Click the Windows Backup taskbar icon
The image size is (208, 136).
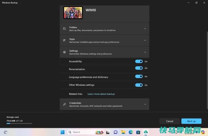coord(146,132)
